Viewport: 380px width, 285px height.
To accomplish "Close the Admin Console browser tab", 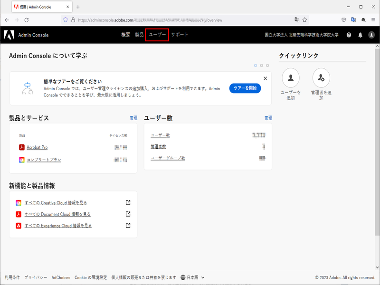I will tap(67, 7).
